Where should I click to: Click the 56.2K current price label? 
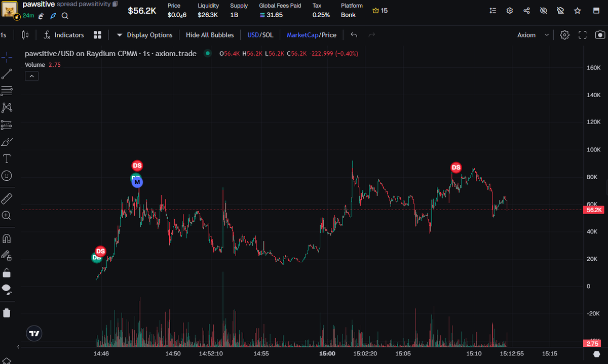point(594,210)
